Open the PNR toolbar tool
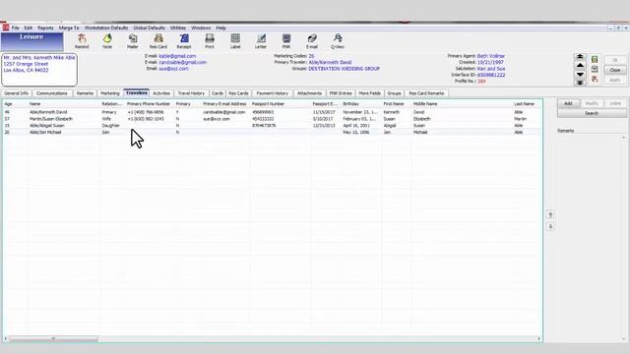630x354 pixels. [286, 41]
